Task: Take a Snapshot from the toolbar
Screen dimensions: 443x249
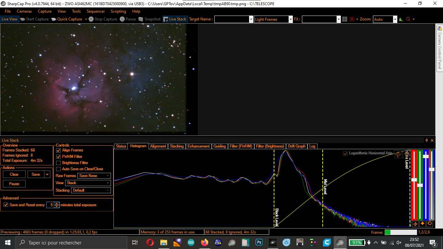Action: 150,19
